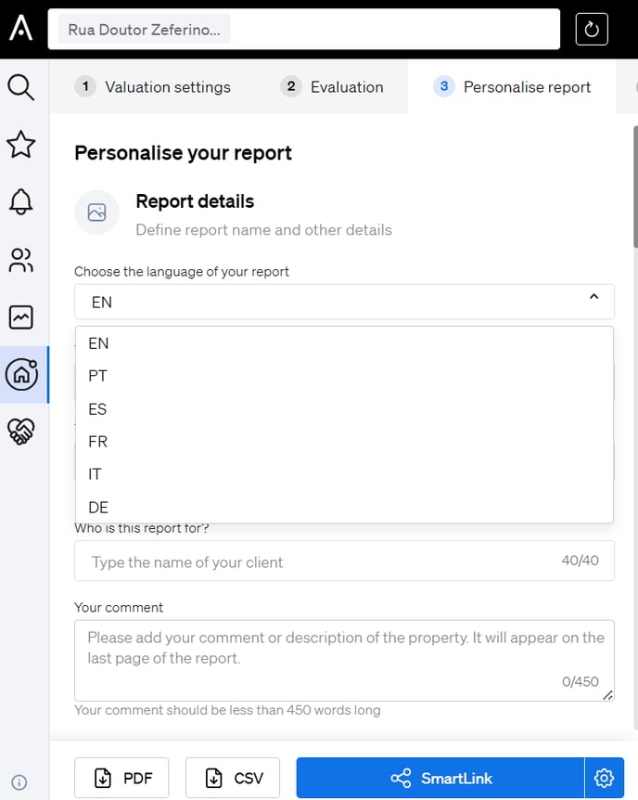
Task: Collapse the report language dropdown
Action: [594, 297]
